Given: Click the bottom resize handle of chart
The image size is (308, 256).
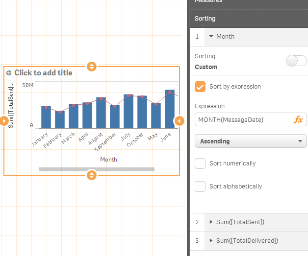Looking at the screenshot, I should tap(92, 175).
